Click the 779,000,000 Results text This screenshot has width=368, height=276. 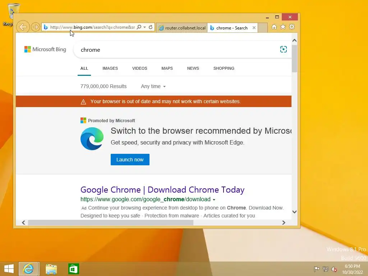103,86
